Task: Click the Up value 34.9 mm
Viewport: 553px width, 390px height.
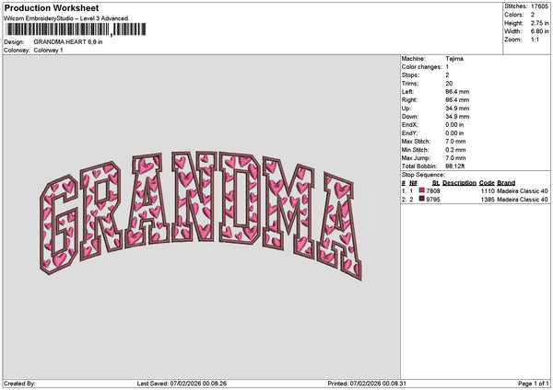Action: pyautogui.click(x=457, y=109)
